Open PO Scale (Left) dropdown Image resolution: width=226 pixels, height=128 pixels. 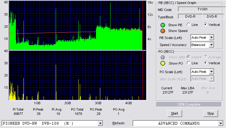[x=211, y=72]
